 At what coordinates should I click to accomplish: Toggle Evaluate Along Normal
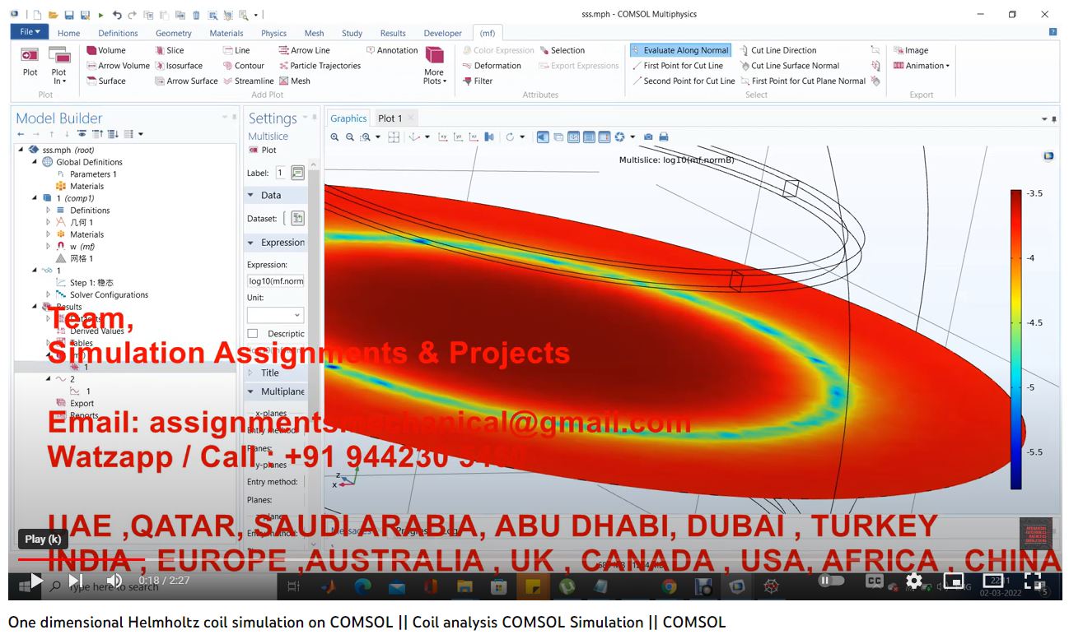click(x=680, y=50)
